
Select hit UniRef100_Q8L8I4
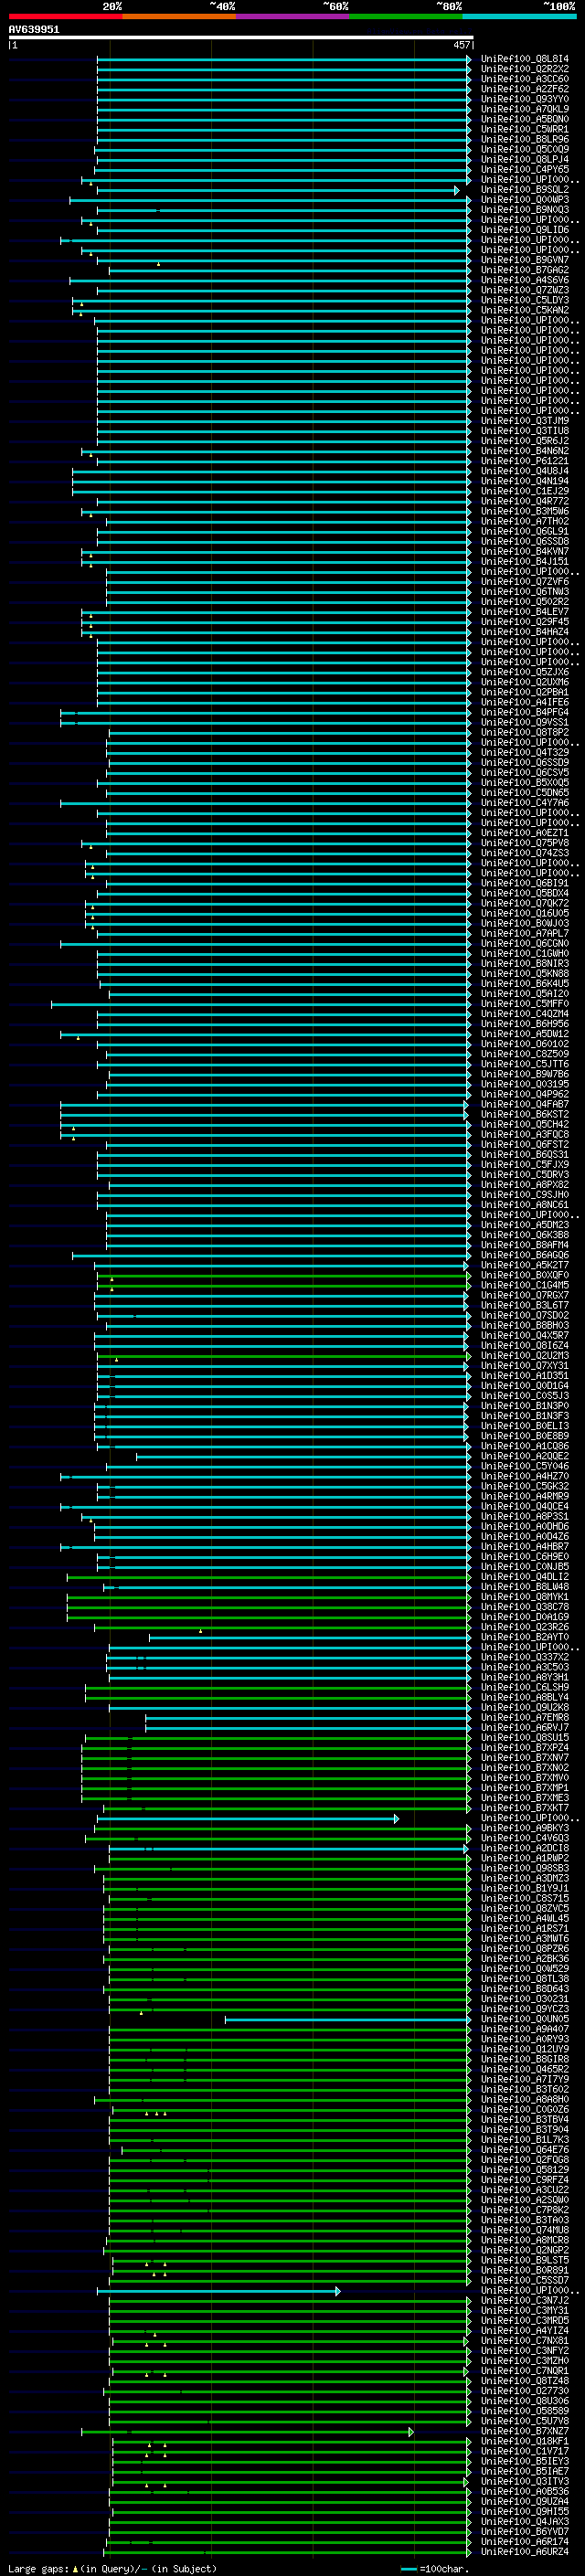coord(524,59)
